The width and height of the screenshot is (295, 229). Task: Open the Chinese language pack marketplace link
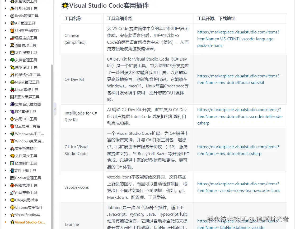(238, 39)
